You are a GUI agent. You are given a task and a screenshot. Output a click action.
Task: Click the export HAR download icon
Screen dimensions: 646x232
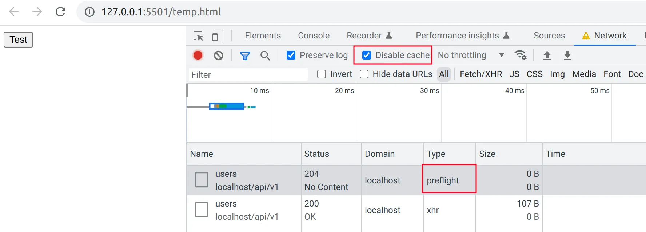[x=567, y=55]
